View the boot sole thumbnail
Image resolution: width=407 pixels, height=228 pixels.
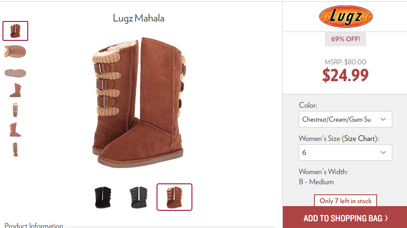15,73
